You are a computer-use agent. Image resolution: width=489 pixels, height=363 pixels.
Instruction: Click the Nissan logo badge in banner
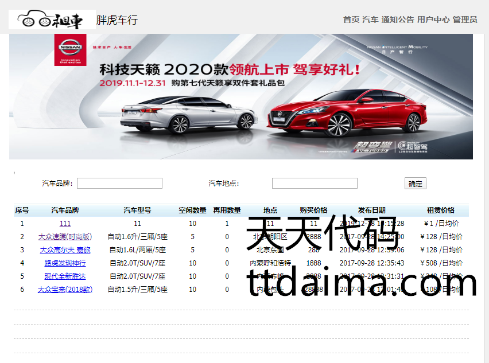click(x=70, y=50)
